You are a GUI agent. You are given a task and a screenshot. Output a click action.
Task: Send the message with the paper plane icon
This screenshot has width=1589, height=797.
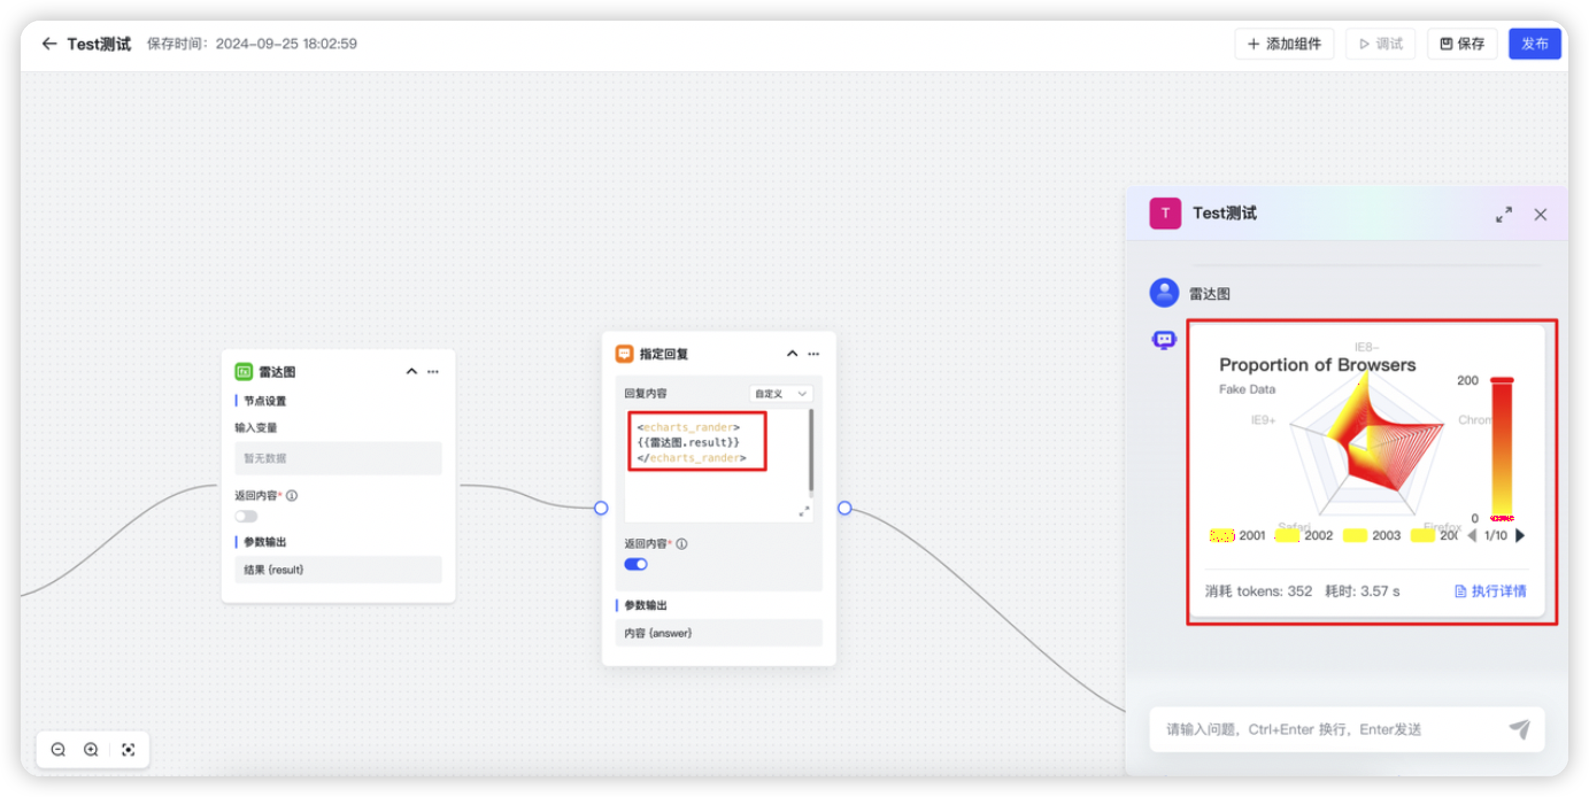coord(1520,730)
